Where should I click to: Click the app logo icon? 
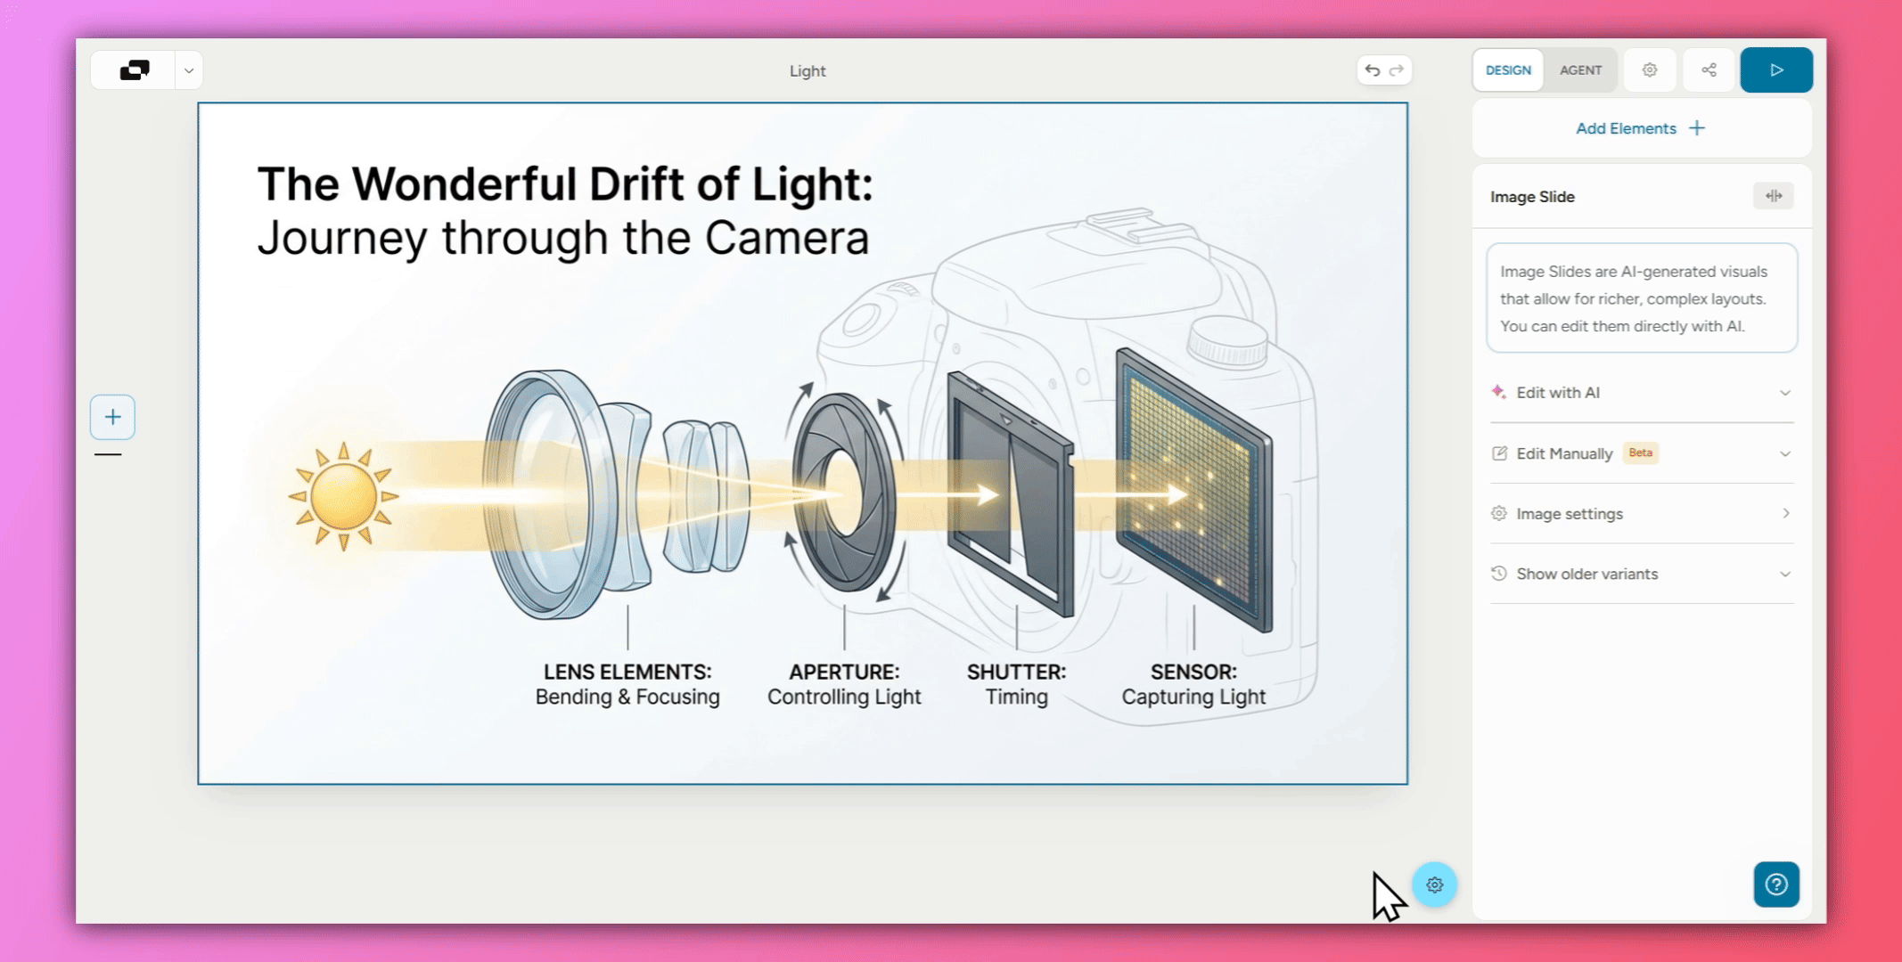point(135,70)
